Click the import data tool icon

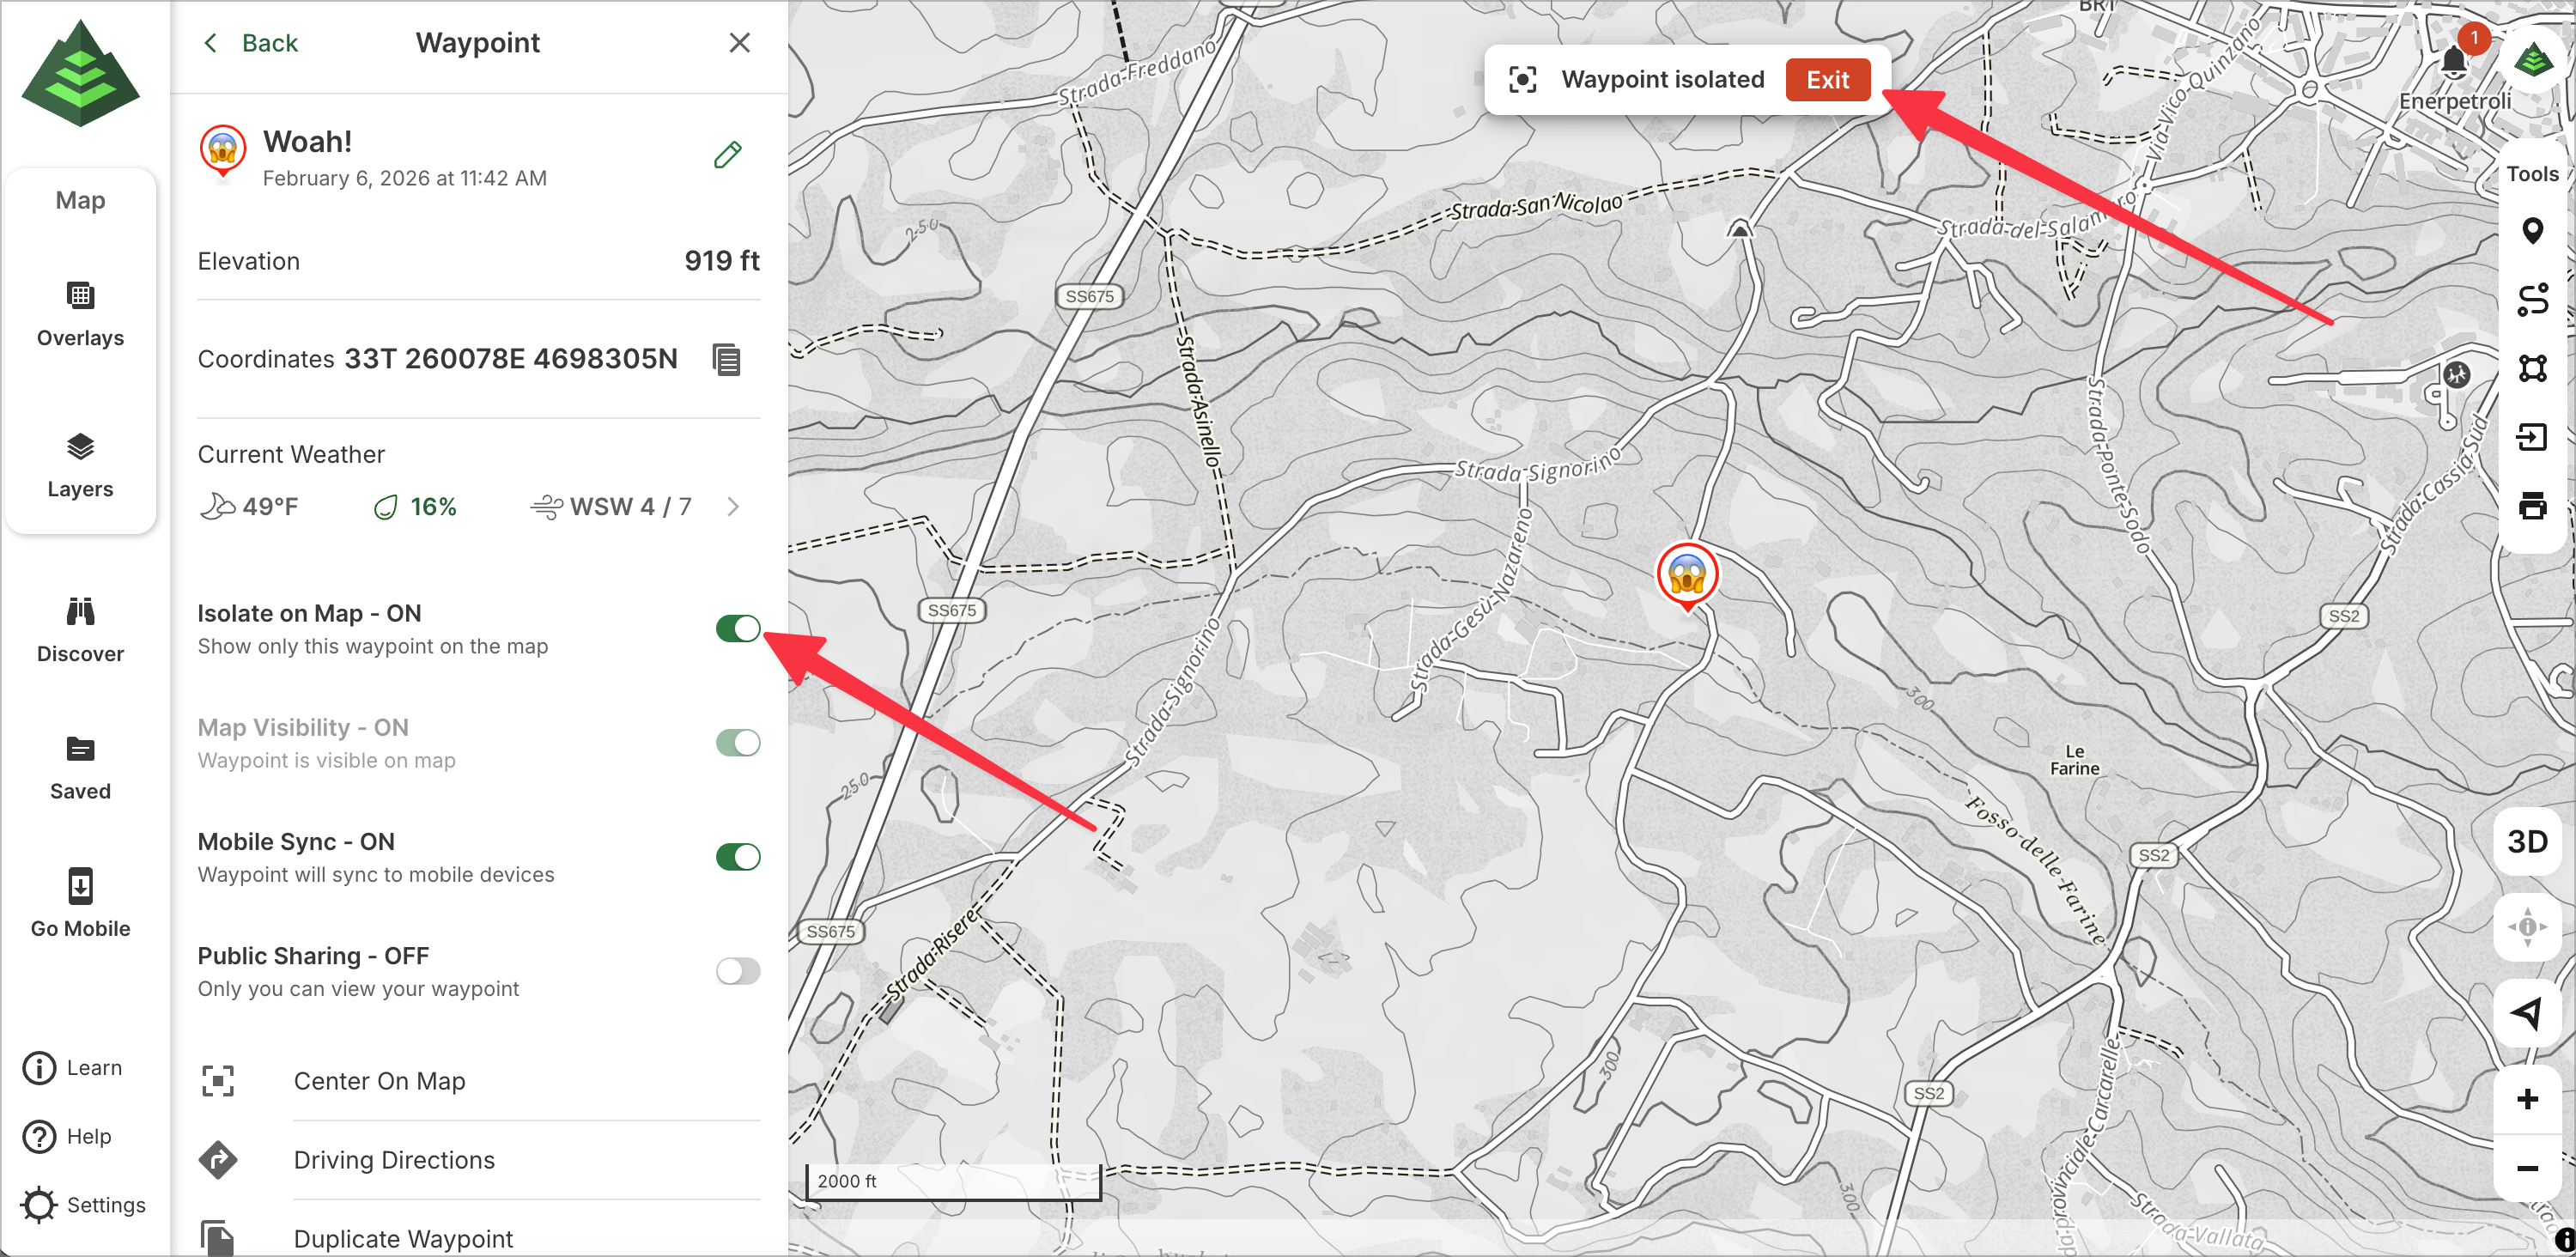pyautogui.click(x=2531, y=437)
